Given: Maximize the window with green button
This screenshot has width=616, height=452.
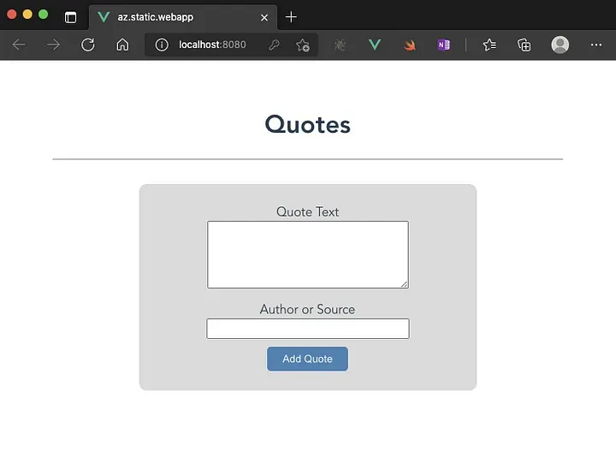Looking at the screenshot, I should point(44,15).
